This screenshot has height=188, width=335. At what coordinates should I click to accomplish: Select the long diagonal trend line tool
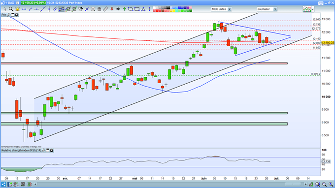pos(43,9)
